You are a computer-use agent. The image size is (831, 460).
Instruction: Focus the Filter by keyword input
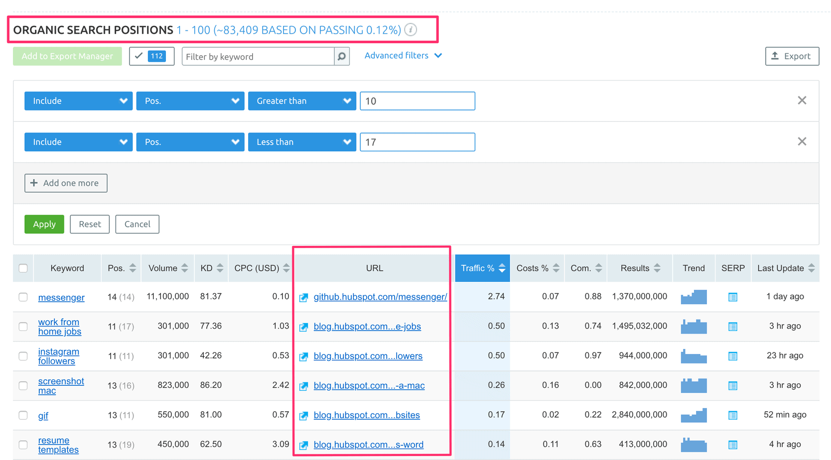(x=258, y=57)
